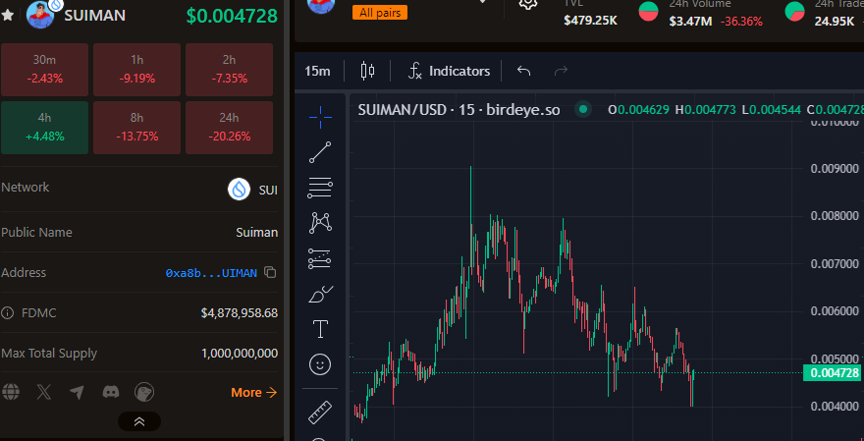Open the CoinGecko link icon
The height and width of the screenshot is (441, 864).
[x=144, y=392]
